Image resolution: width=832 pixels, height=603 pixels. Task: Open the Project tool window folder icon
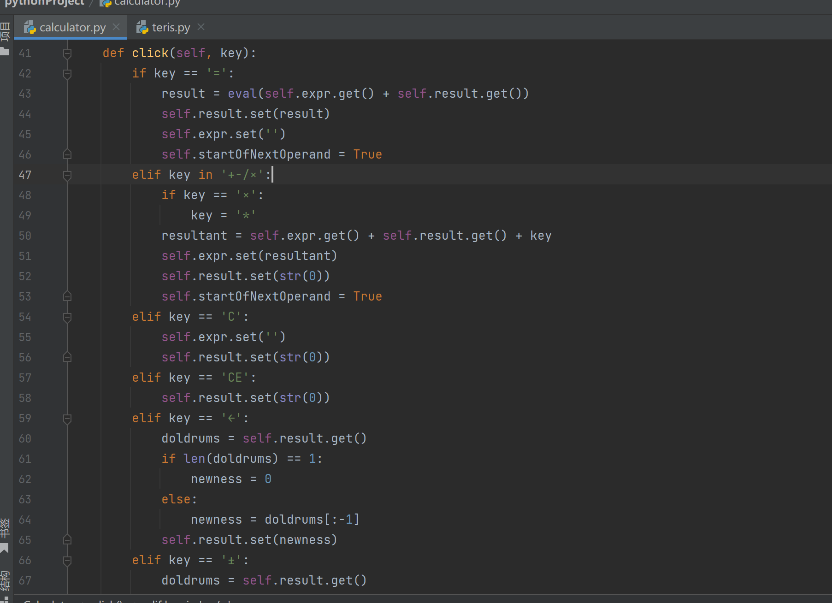(5, 50)
